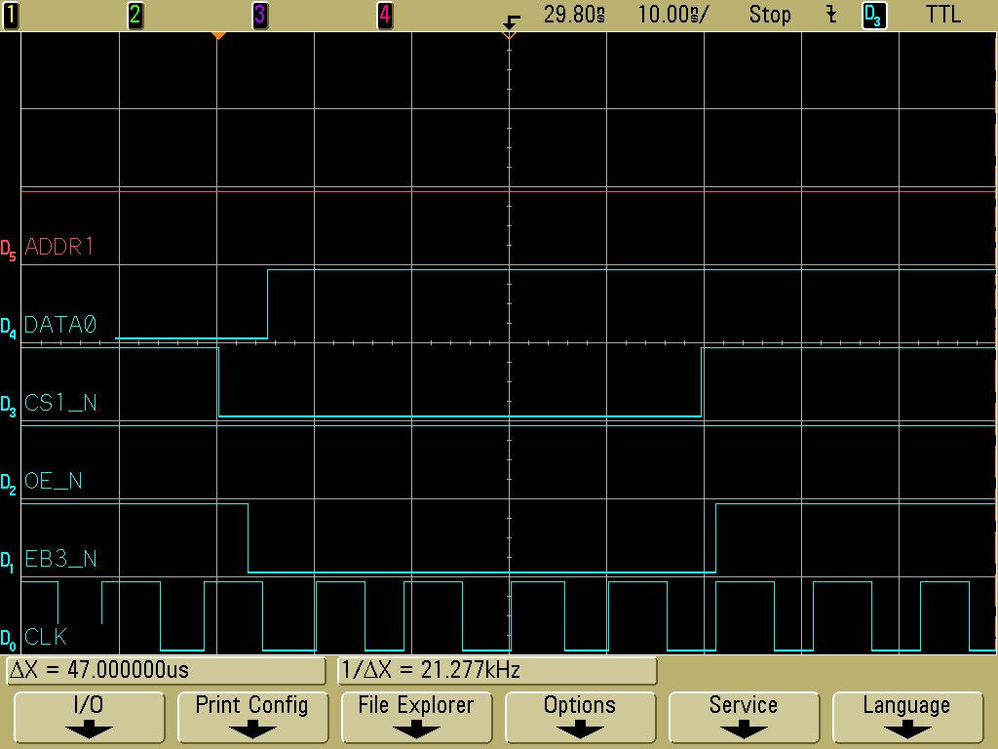998x749 pixels.
Task: Expand the I/O softkey menu
Action: 89,717
